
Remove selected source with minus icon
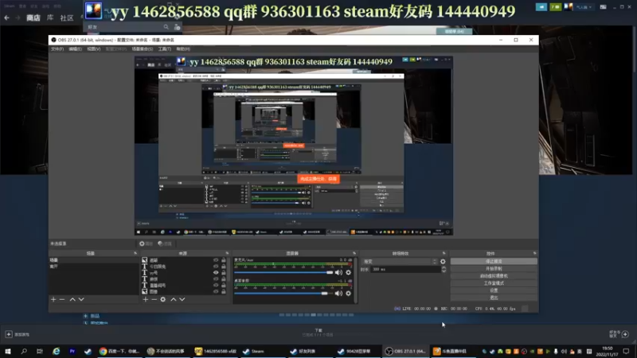pos(154,299)
